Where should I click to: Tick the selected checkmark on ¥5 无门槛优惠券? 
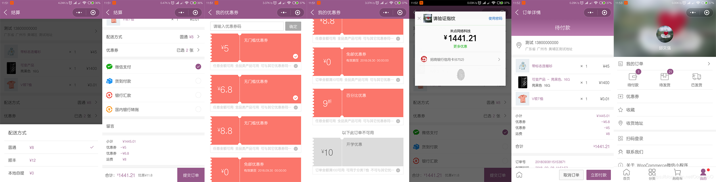(295, 56)
